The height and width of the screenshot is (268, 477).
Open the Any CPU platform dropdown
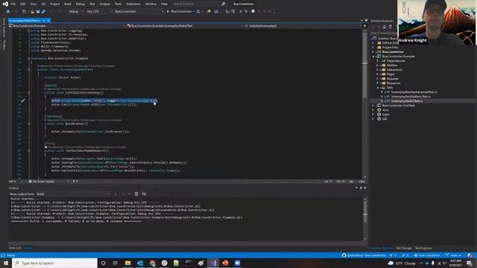click(99, 12)
